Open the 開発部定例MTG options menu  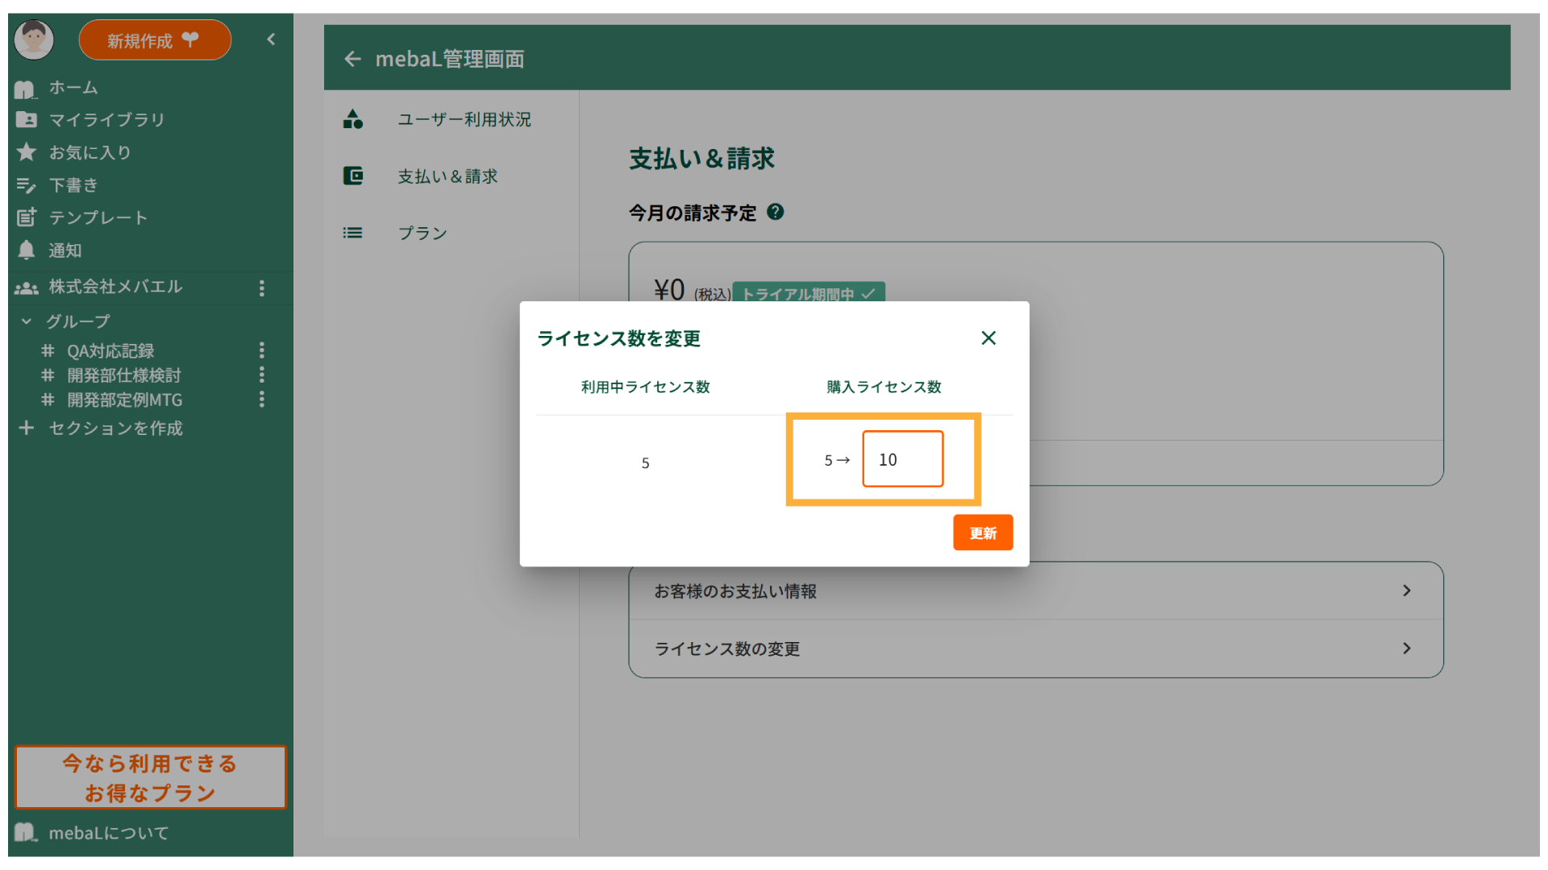point(261,400)
